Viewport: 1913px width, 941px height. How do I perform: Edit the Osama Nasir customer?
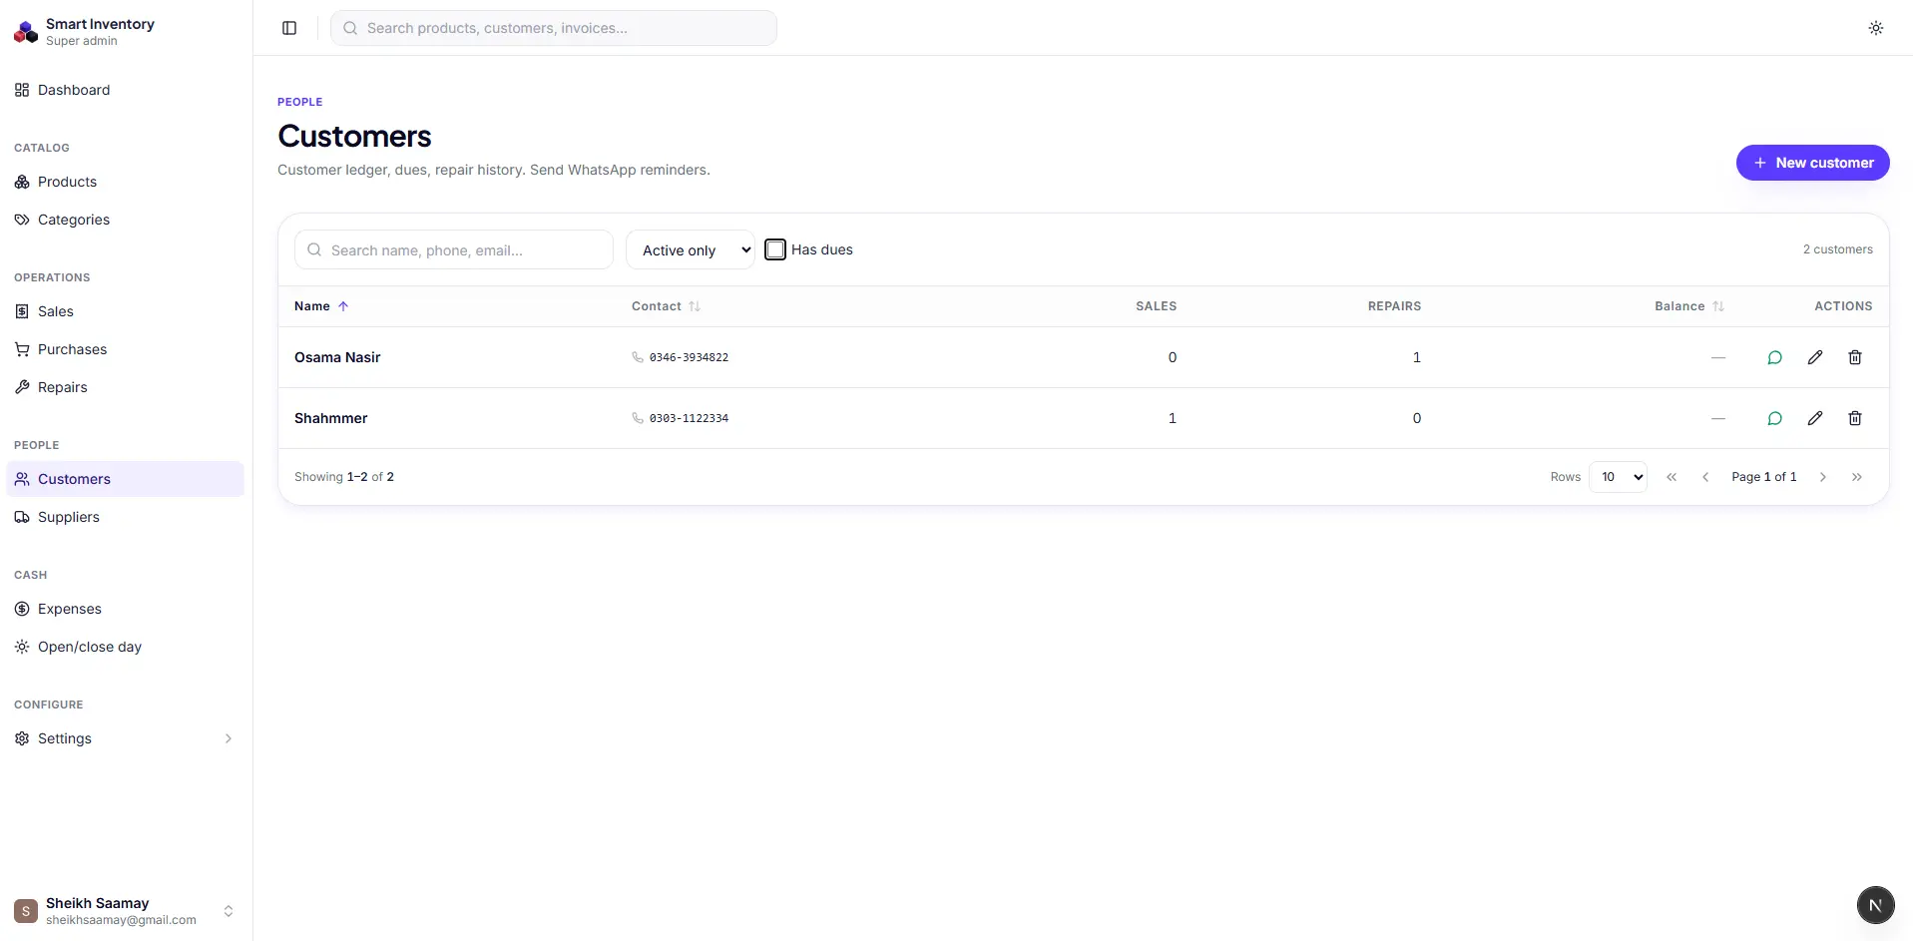click(1815, 357)
